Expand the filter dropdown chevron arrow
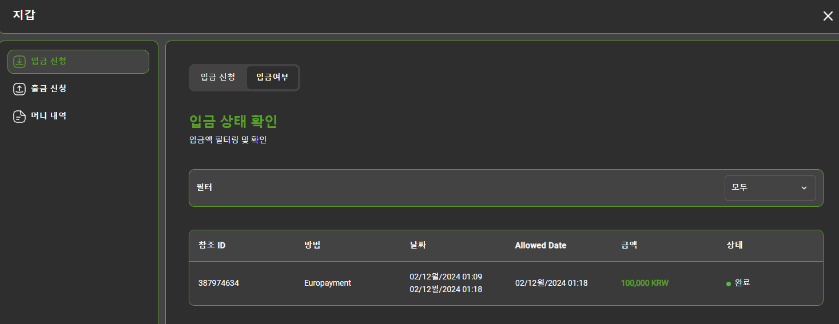The image size is (839, 324). pyautogui.click(x=804, y=187)
